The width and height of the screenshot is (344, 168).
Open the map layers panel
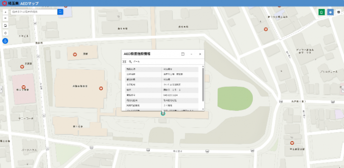pos(338,12)
